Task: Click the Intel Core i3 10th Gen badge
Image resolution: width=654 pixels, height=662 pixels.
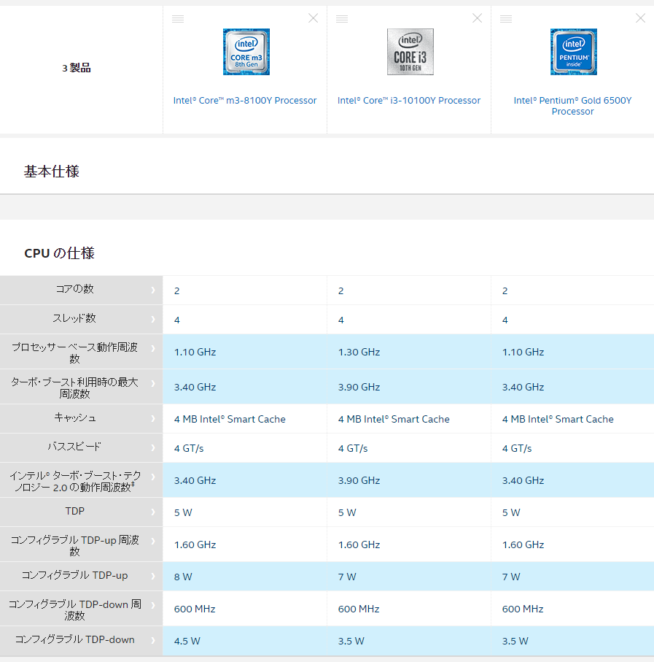Action: point(410,52)
